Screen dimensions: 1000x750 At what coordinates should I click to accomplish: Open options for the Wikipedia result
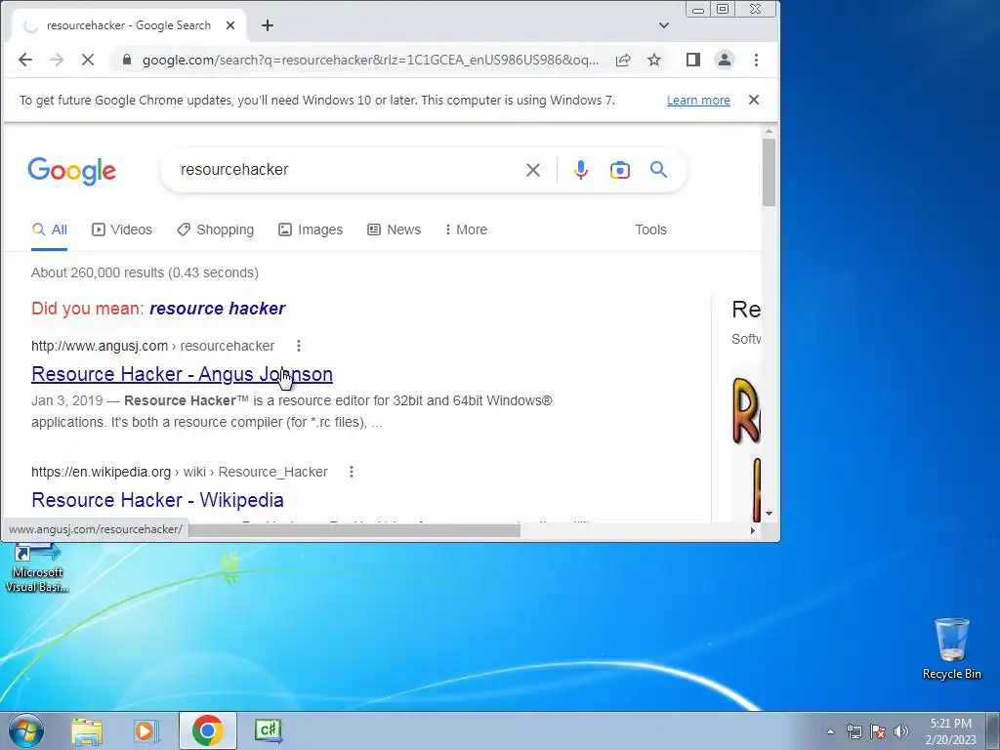[x=352, y=472]
